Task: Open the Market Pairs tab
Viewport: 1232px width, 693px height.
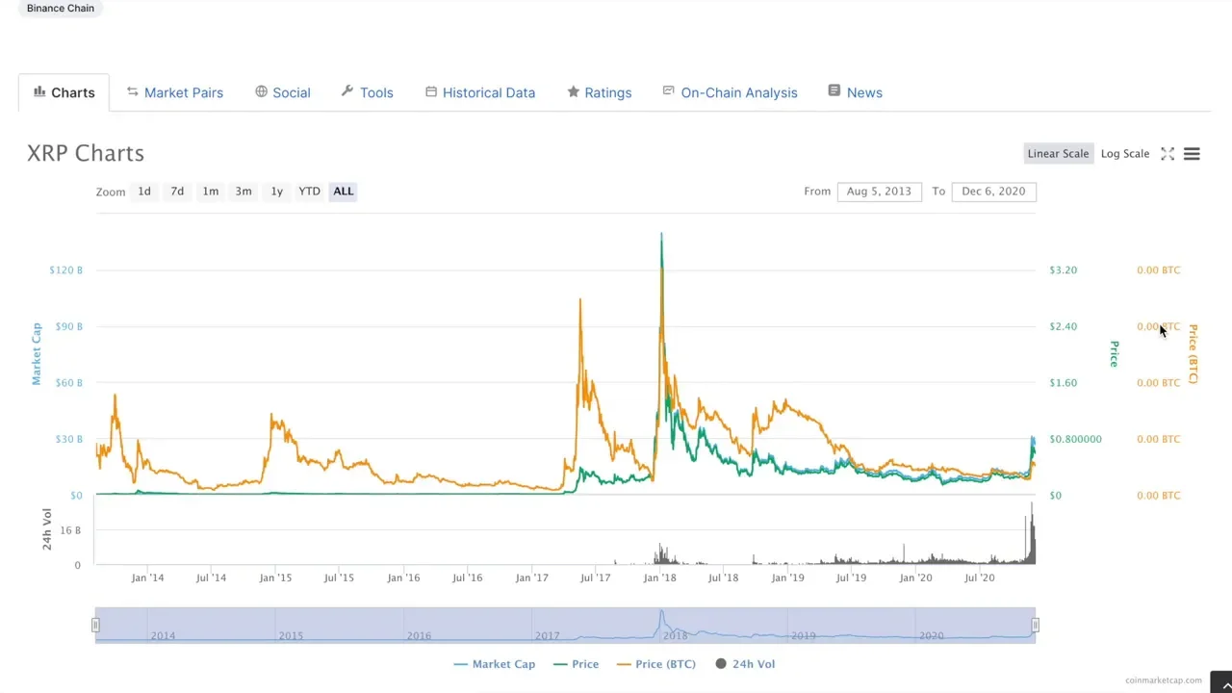Action: pos(183,92)
